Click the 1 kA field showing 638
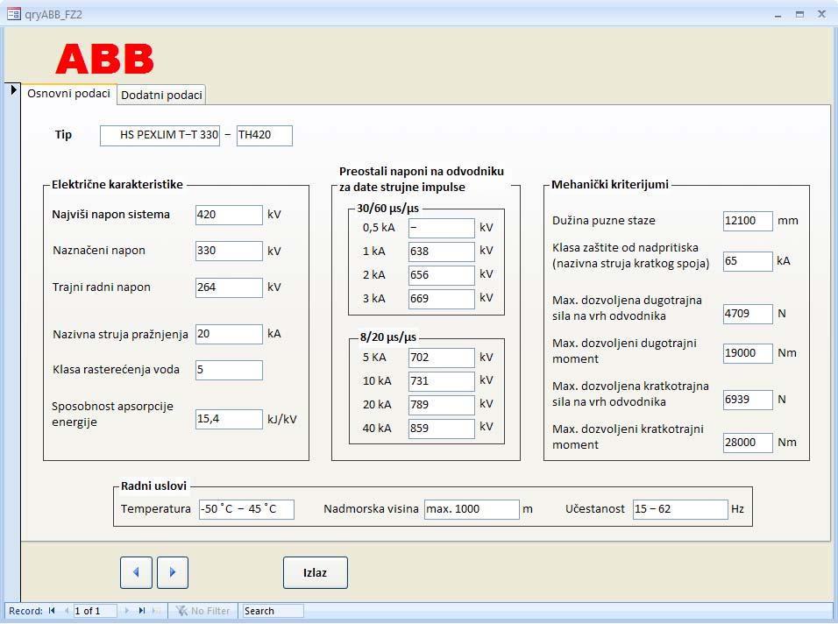This screenshot has height=624, width=838. 442,252
